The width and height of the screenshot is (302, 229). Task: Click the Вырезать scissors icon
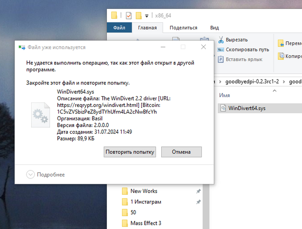click(221, 39)
